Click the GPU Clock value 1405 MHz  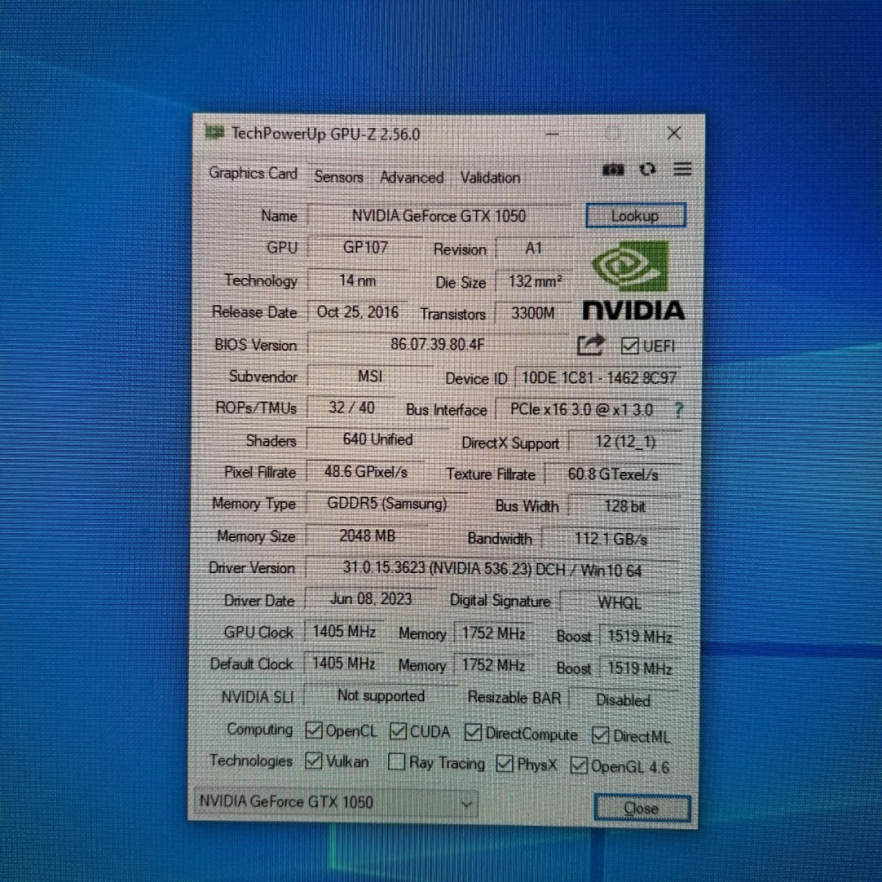(344, 631)
